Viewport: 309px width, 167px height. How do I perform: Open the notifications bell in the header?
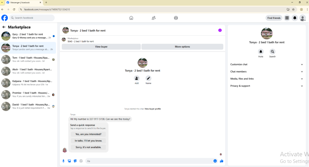295,18
